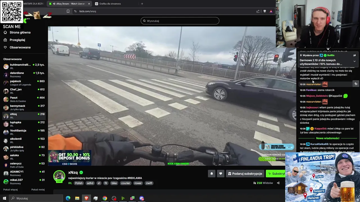
Task: Click the Polish tag
Action: 79,183
